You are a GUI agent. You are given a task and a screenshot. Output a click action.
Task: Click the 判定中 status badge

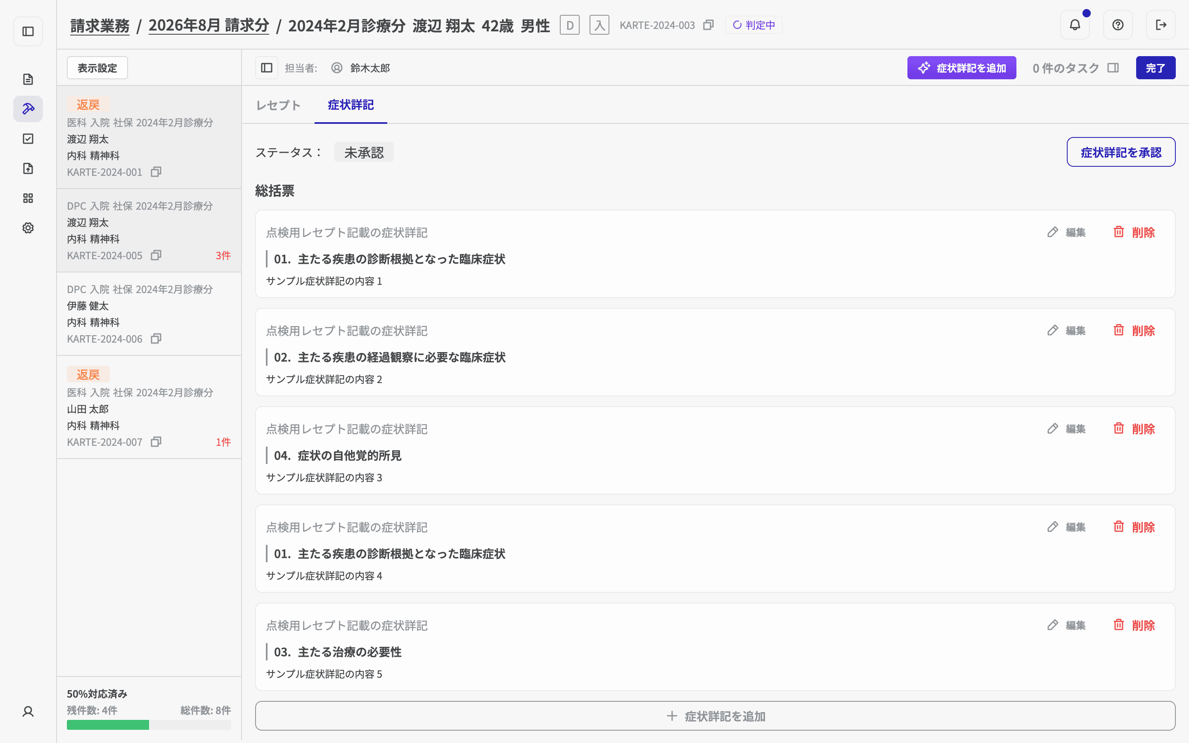point(754,25)
